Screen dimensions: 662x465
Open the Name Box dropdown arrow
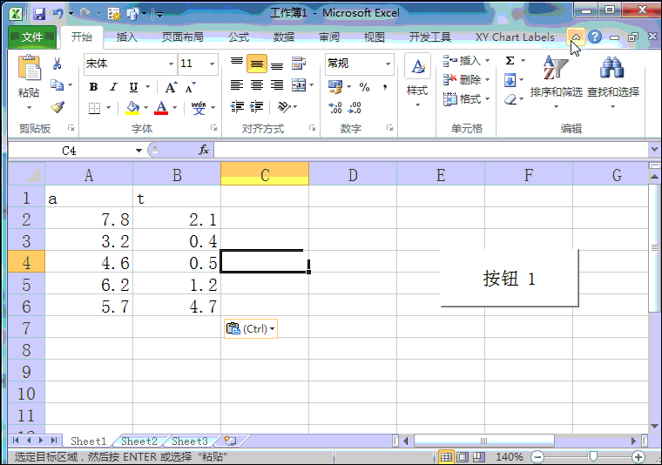click(138, 151)
